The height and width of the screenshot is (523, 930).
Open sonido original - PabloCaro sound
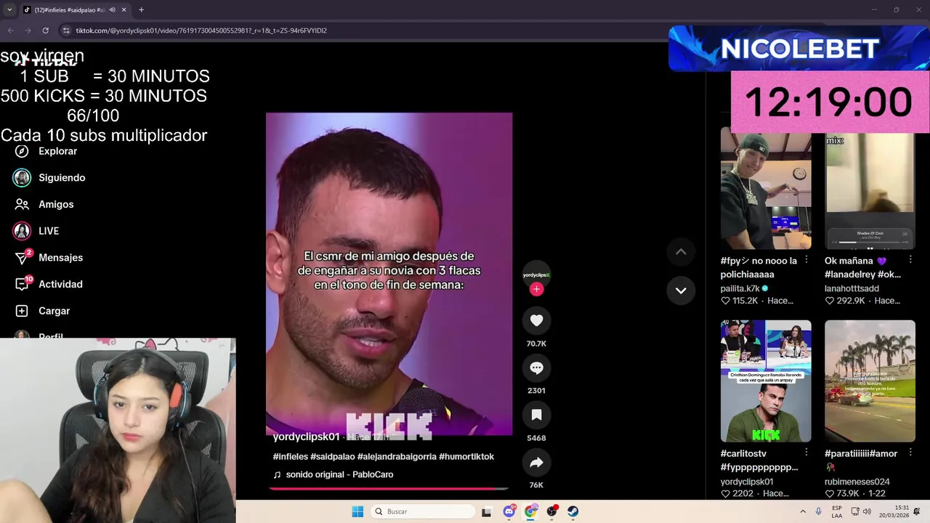tap(339, 474)
